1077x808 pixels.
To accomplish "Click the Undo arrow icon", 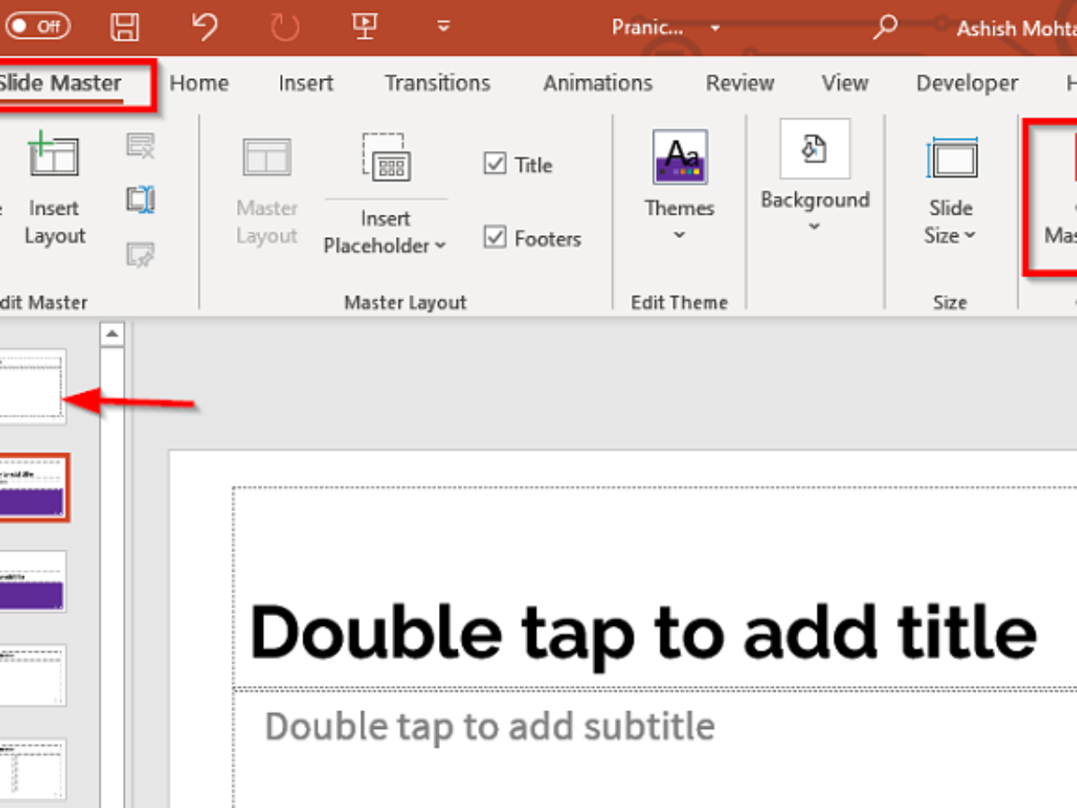I will (205, 27).
